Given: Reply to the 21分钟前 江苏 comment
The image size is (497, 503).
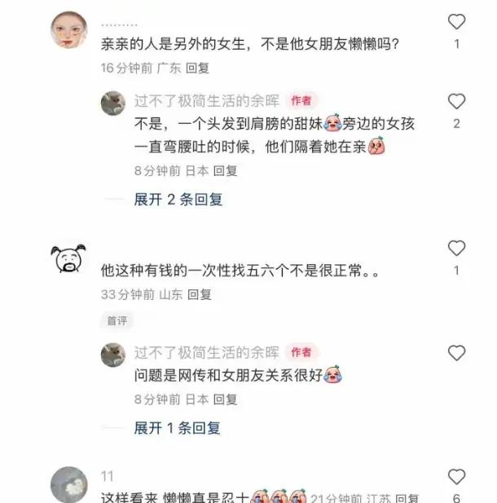Looking at the screenshot, I should (x=407, y=498).
